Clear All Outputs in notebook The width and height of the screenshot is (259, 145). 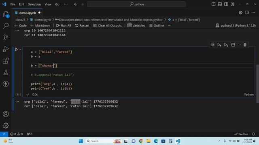[107, 25]
